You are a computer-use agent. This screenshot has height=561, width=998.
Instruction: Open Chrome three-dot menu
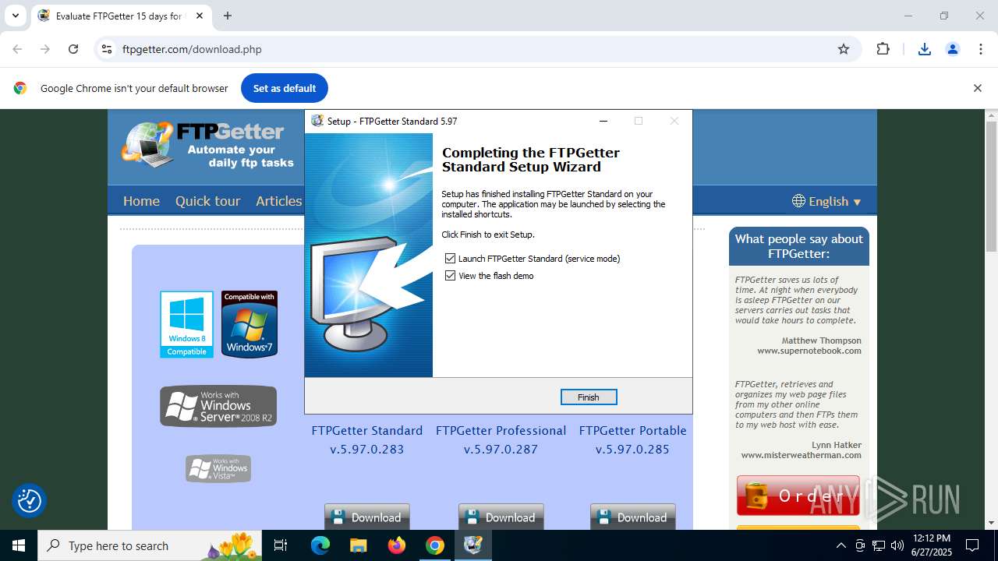click(x=981, y=49)
